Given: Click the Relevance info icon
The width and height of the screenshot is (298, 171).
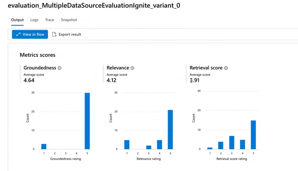Looking at the screenshot, I should click(x=132, y=68).
